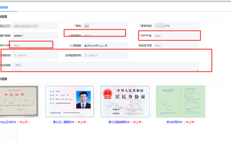Click the 姓名 input field
The image size is (231, 141).
click(105, 26)
